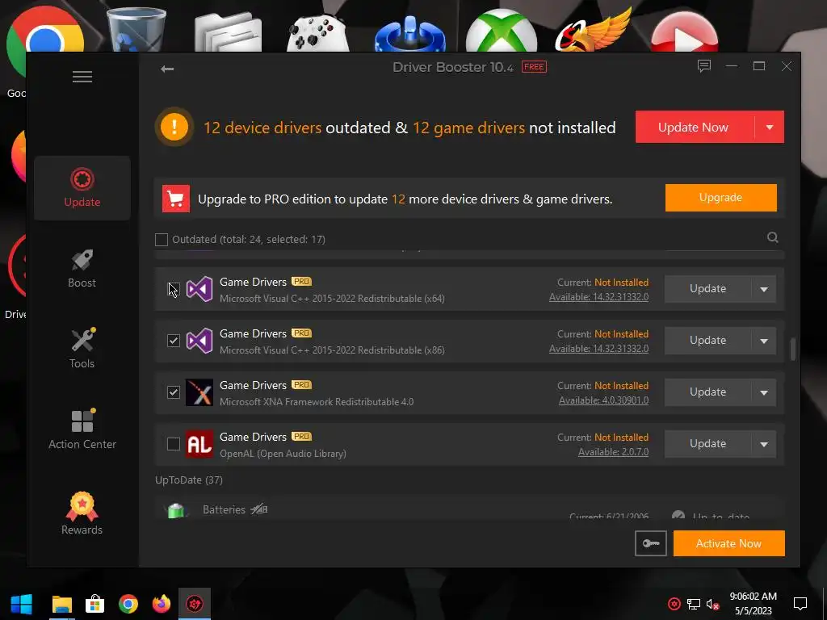Click the OpenAL red AL icon
This screenshot has width=827, height=620.
(199, 444)
